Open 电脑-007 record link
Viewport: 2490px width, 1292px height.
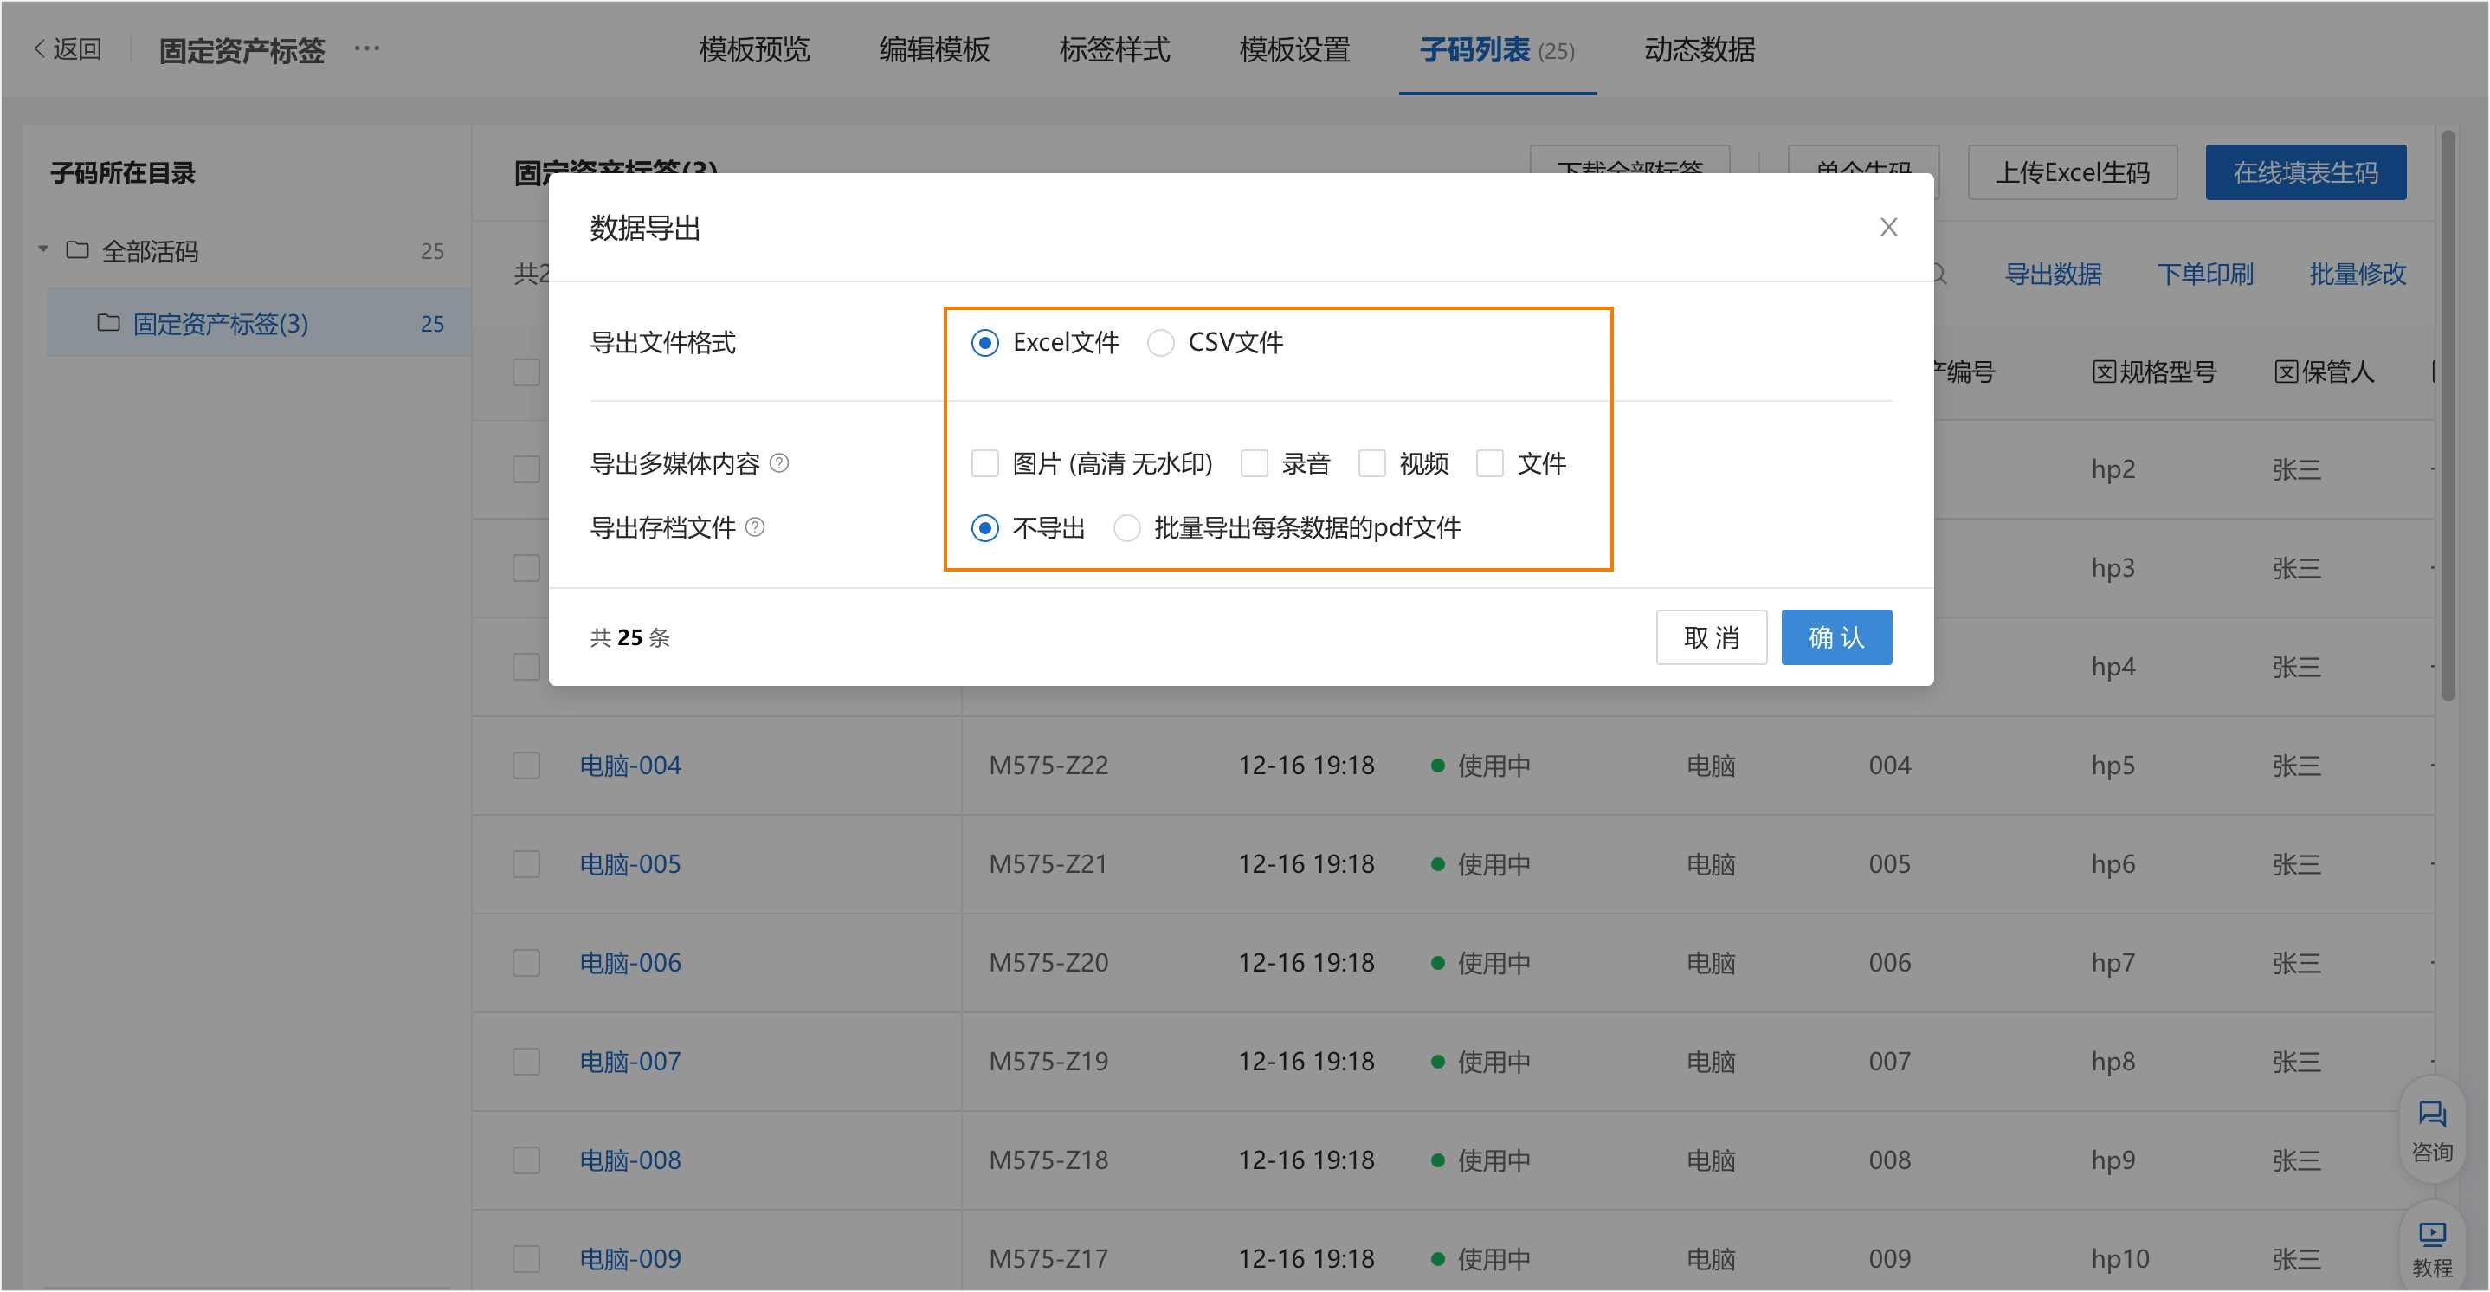pos(629,1062)
